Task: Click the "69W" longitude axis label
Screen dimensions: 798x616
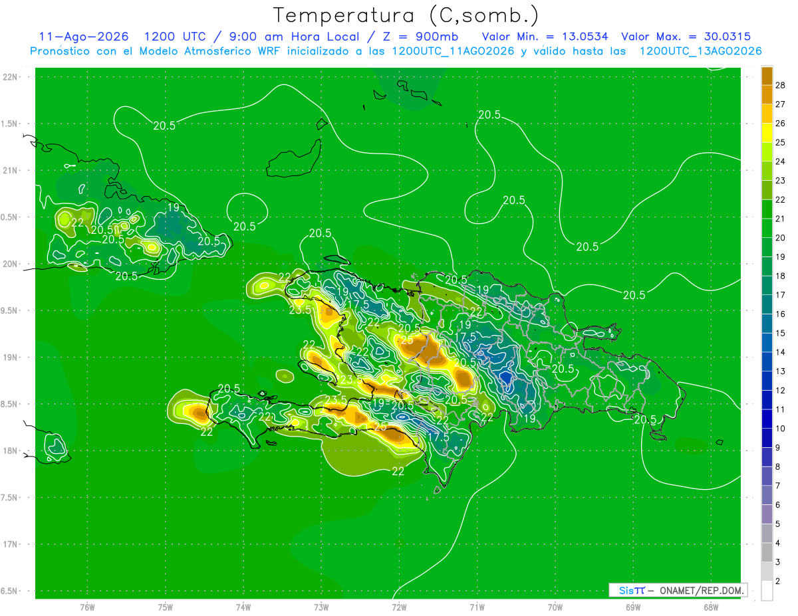Action: 633,607
